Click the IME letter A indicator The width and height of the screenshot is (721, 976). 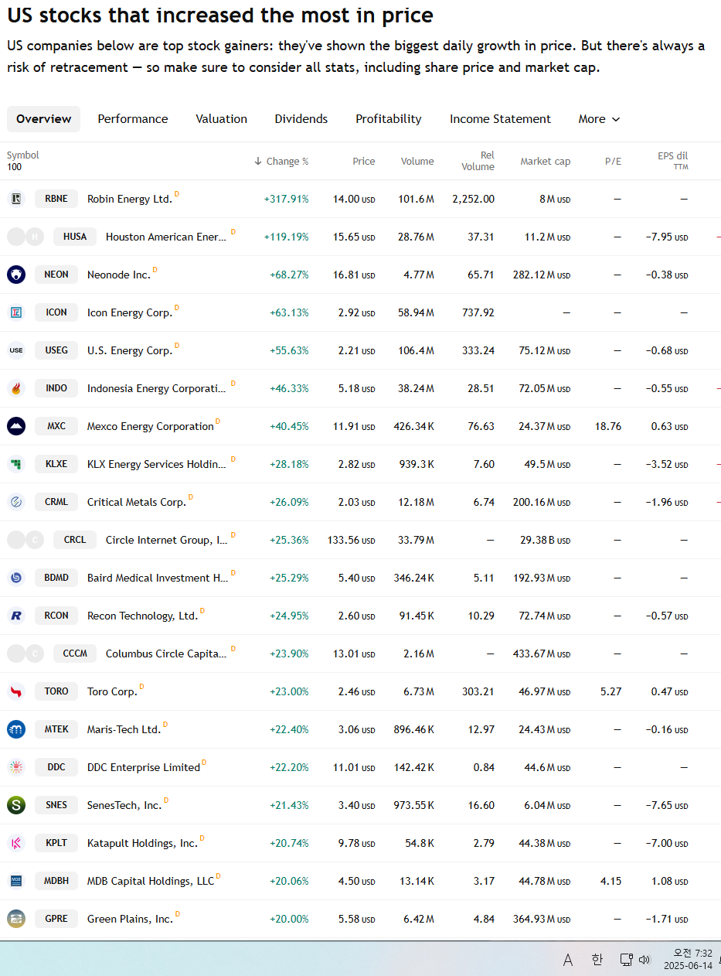tap(568, 960)
